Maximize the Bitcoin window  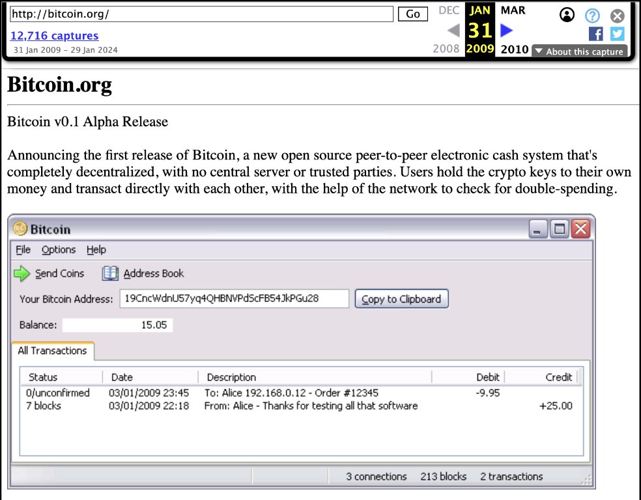point(559,229)
